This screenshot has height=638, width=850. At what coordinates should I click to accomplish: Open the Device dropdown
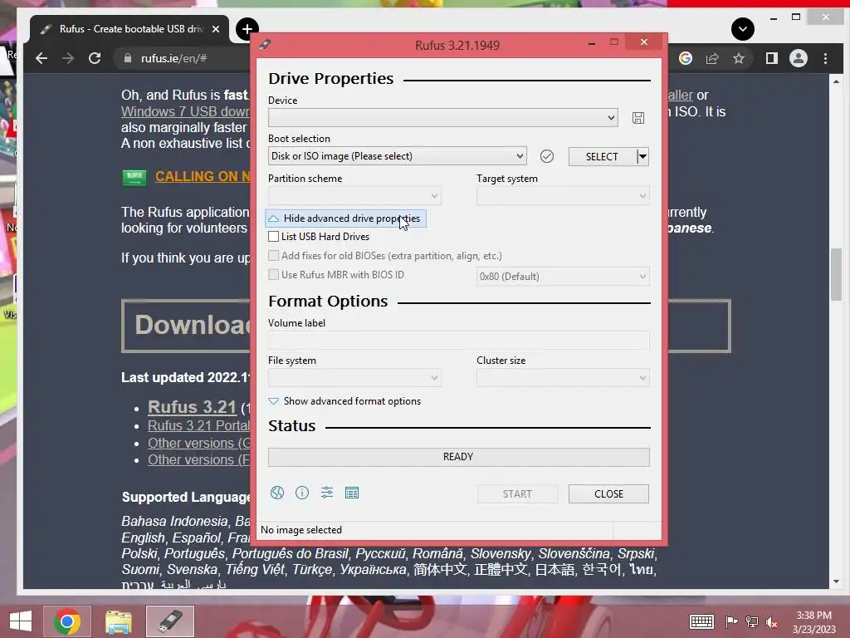443,118
